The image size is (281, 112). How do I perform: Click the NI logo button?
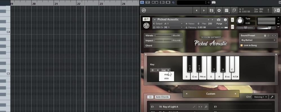pyautogui.click(x=277, y=11)
